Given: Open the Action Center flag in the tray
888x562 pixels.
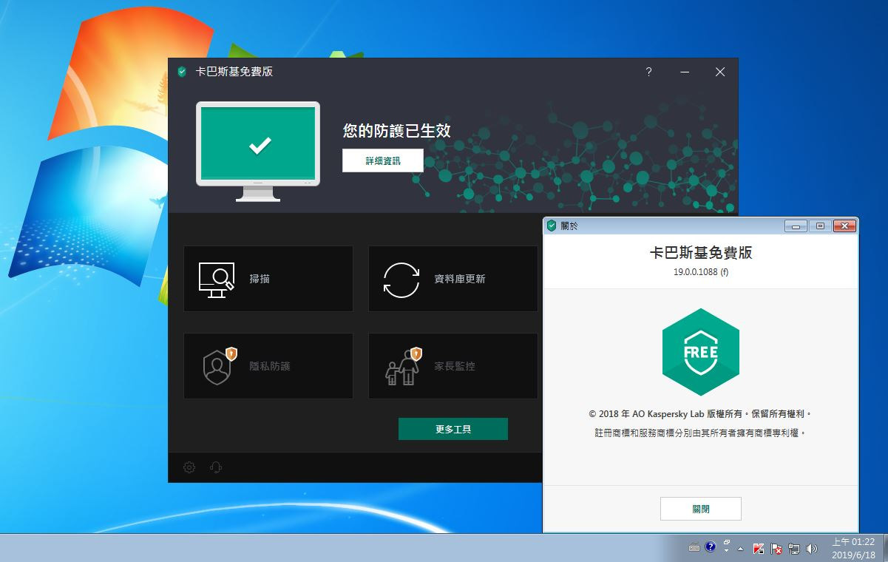Looking at the screenshot, I should coord(776,549).
